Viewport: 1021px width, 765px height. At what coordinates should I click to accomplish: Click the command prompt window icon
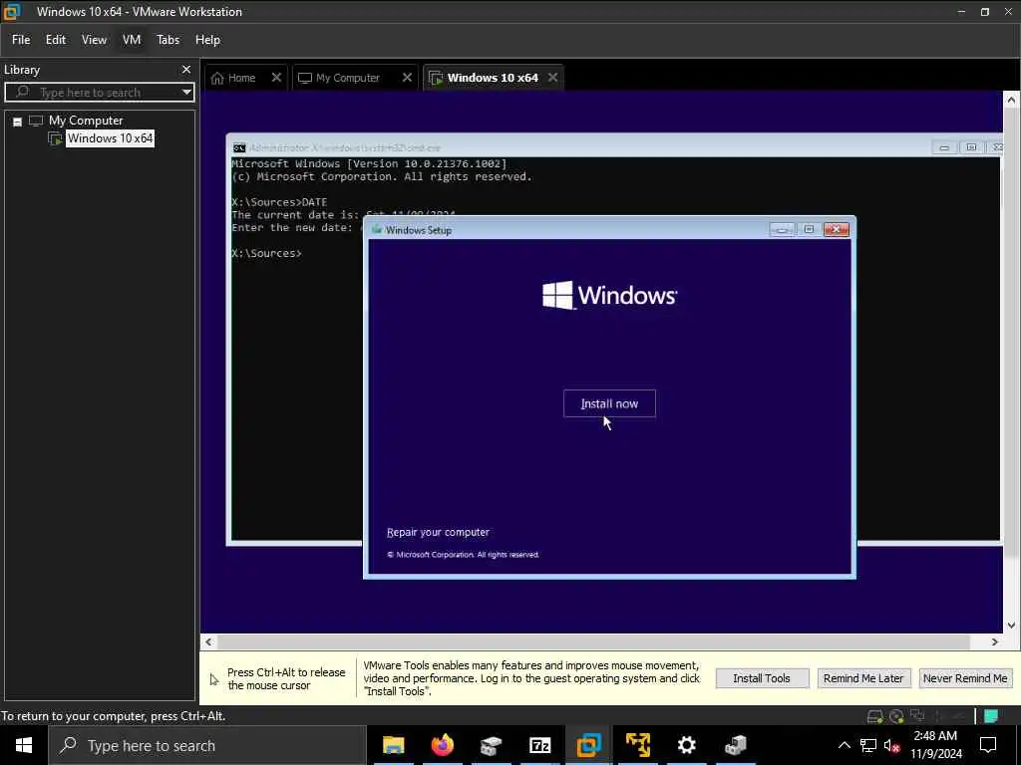pos(239,147)
